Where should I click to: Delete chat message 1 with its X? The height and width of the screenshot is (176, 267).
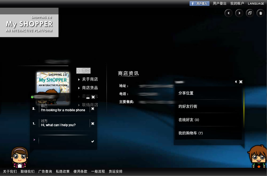coord(93,123)
